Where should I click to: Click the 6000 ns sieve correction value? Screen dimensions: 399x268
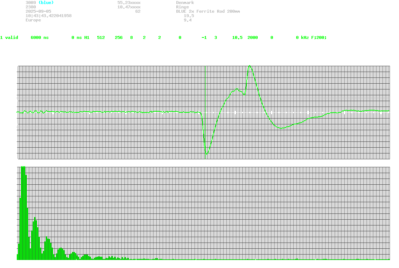point(39,37)
